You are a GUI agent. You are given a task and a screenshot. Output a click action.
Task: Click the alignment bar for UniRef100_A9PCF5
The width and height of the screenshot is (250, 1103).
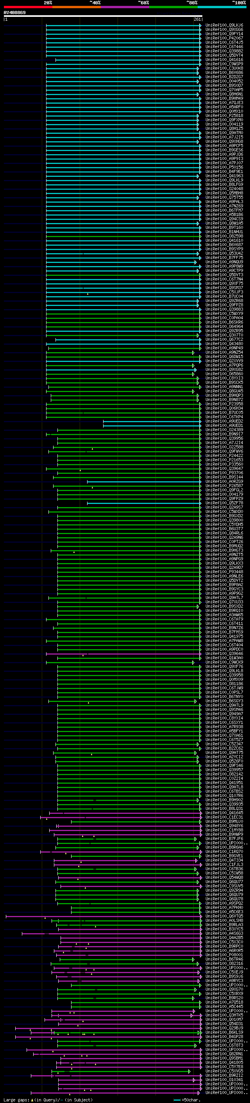point(123,146)
